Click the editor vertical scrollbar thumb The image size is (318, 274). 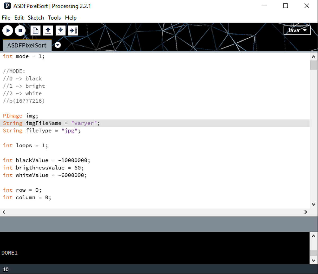313,65
